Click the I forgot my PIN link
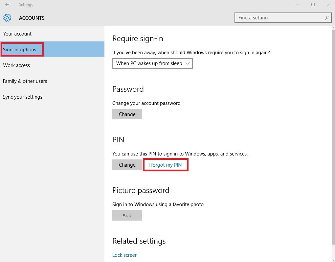 (165, 165)
